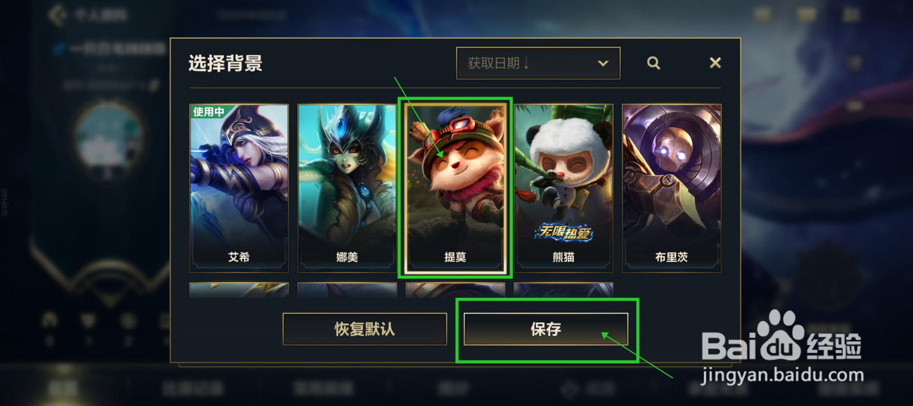Click the blurred circular profile avatar
Image resolution: width=913 pixels, height=406 pixels.
click(108, 138)
